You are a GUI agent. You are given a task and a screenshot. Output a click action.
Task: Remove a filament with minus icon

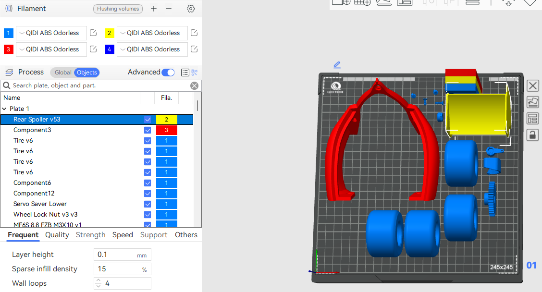(169, 9)
